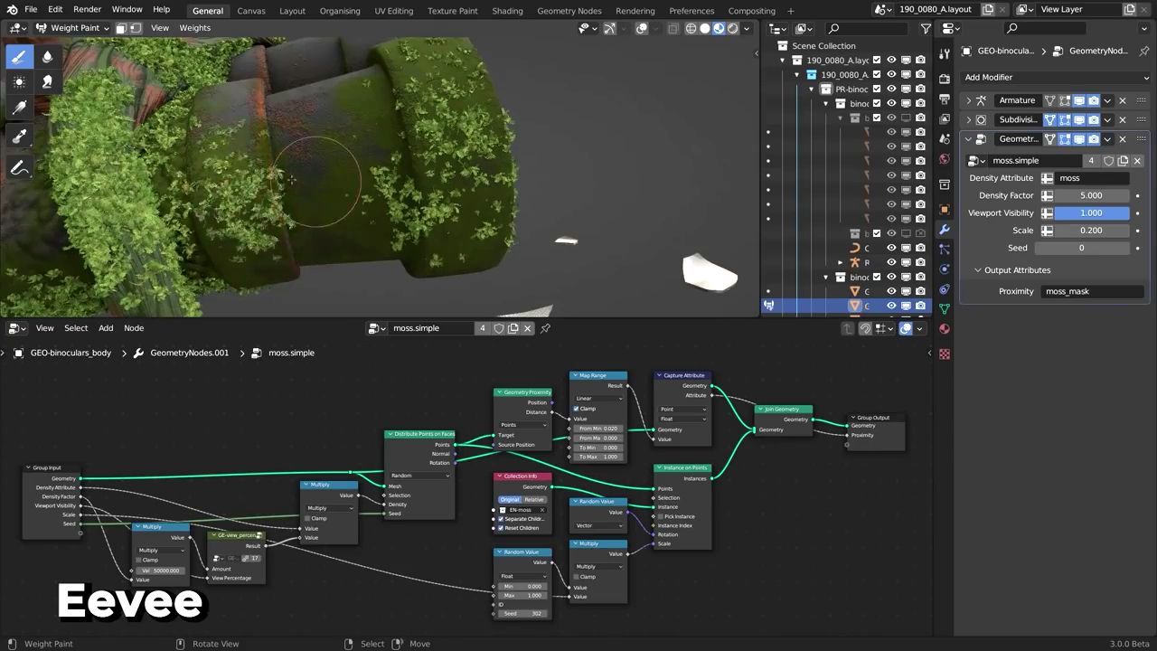Select the Annotate tool

(x=19, y=168)
